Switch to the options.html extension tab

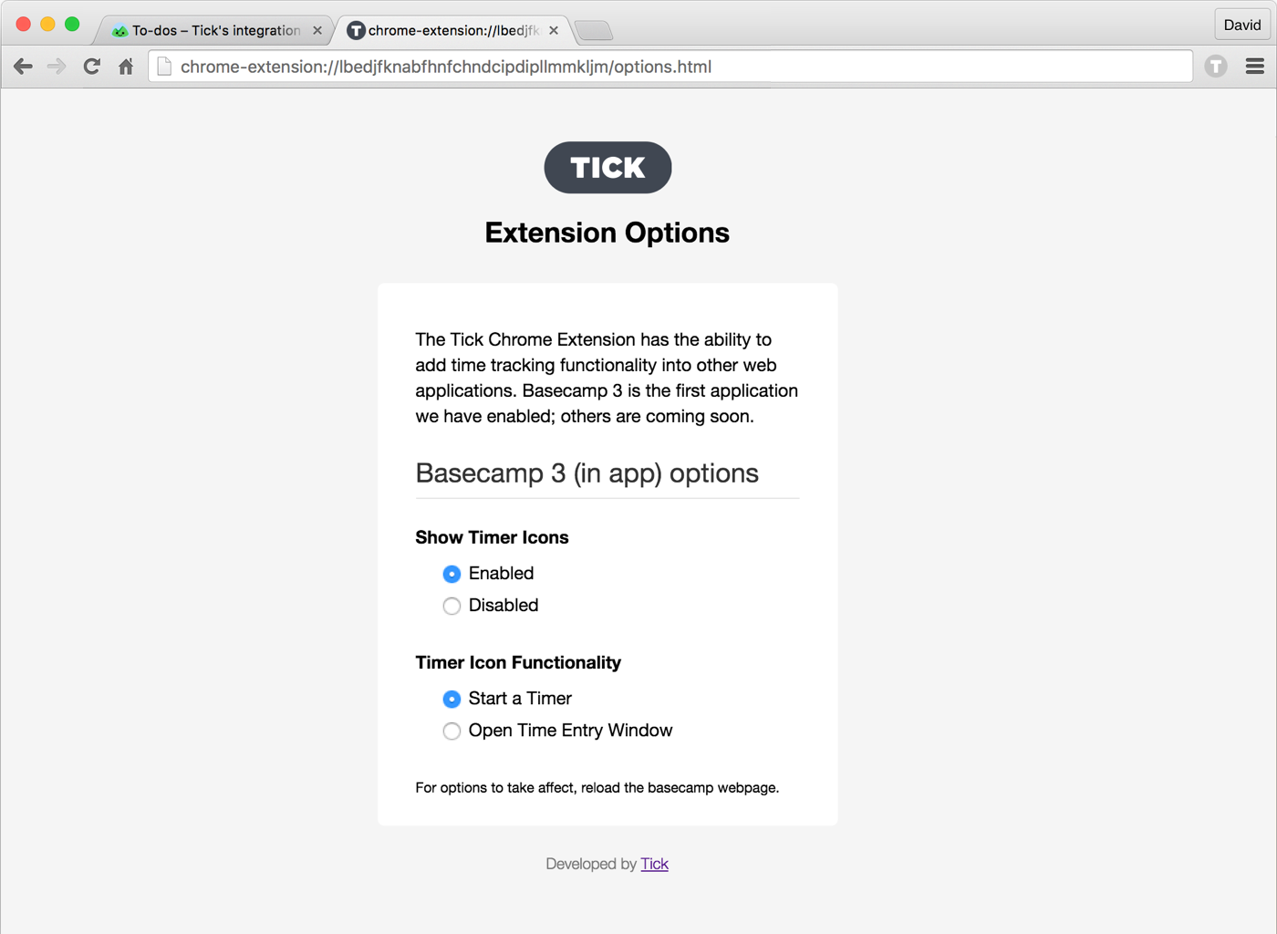coord(447,29)
